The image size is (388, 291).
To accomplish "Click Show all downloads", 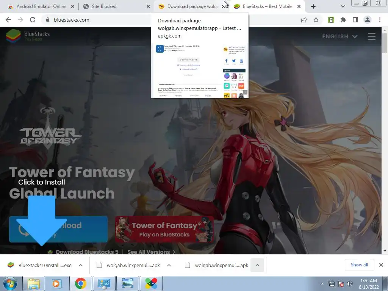I will [x=359, y=265].
